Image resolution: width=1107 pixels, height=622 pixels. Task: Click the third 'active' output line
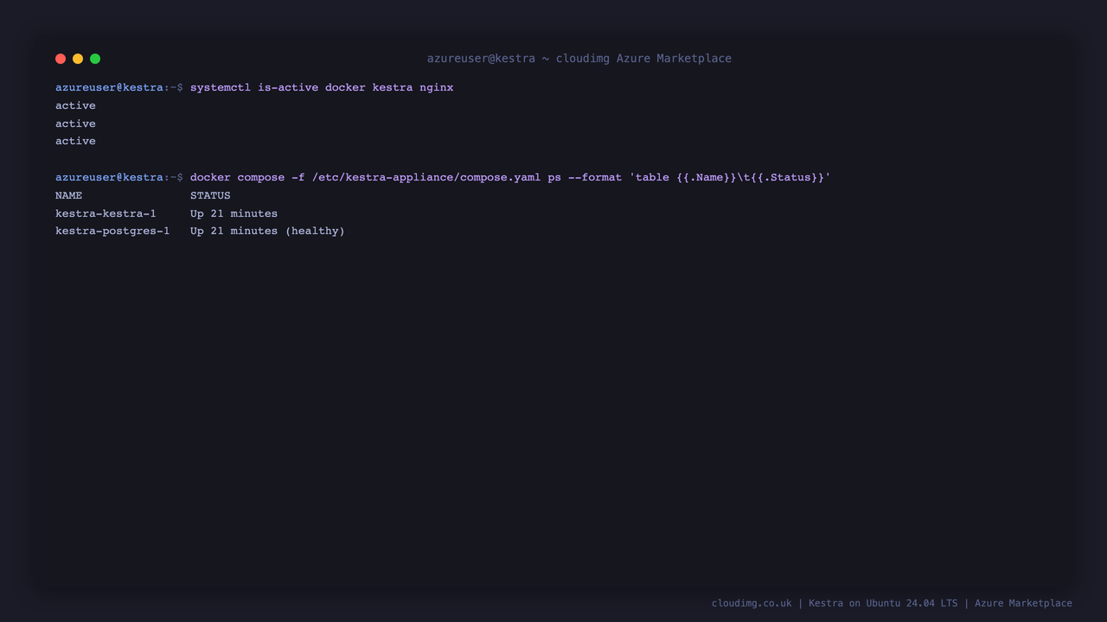click(x=75, y=141)
